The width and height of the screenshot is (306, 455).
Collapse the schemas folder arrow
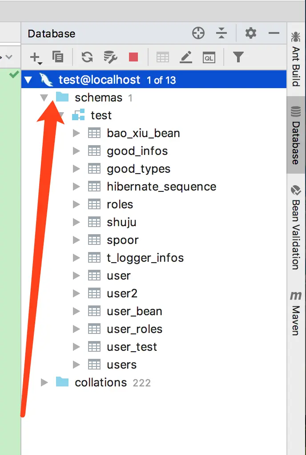coord(44,97)
